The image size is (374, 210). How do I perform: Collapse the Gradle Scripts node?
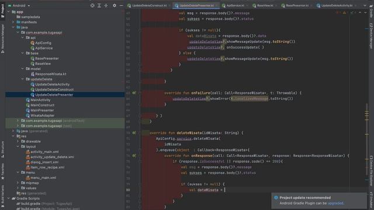[x=9, y=198]
